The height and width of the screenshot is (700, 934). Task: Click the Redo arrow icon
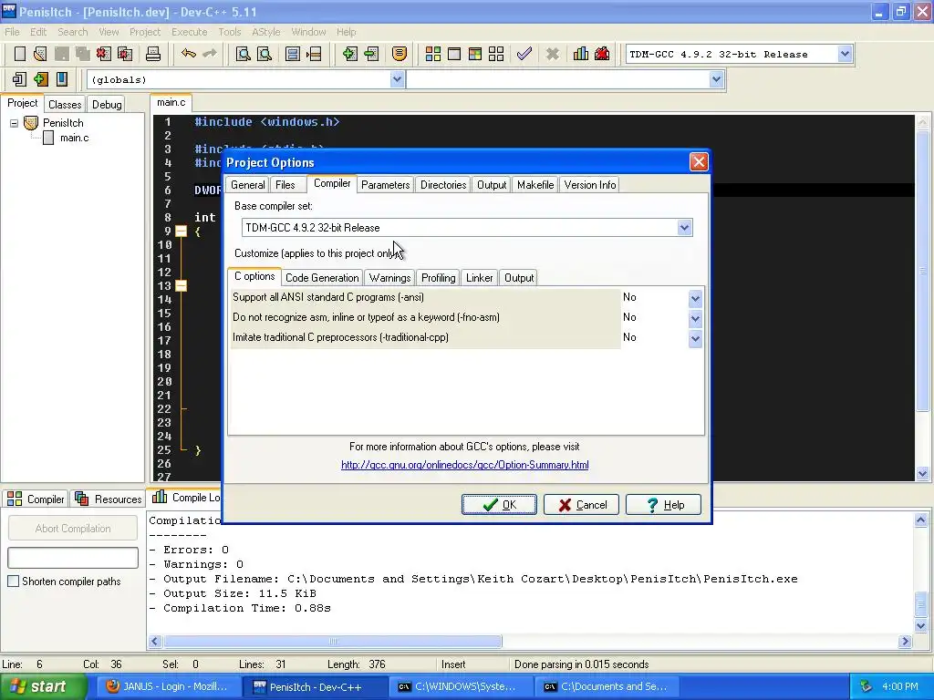click(210, 54)
